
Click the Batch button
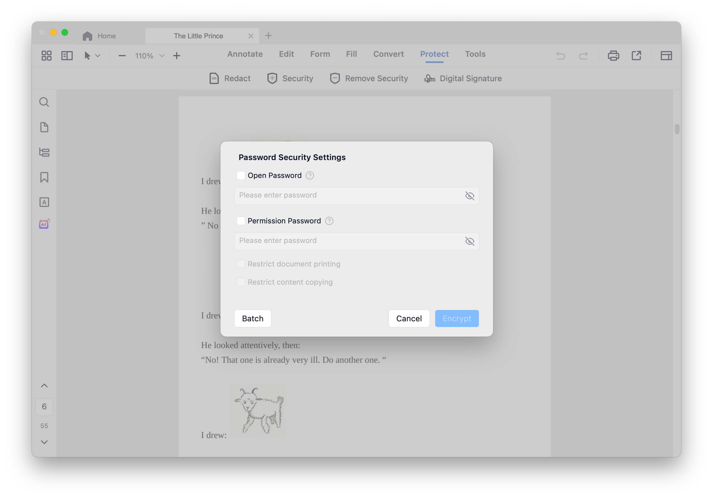click(x=253, y=318)
